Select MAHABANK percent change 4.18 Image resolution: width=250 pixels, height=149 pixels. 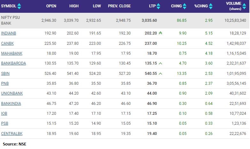tap(209, 53)
